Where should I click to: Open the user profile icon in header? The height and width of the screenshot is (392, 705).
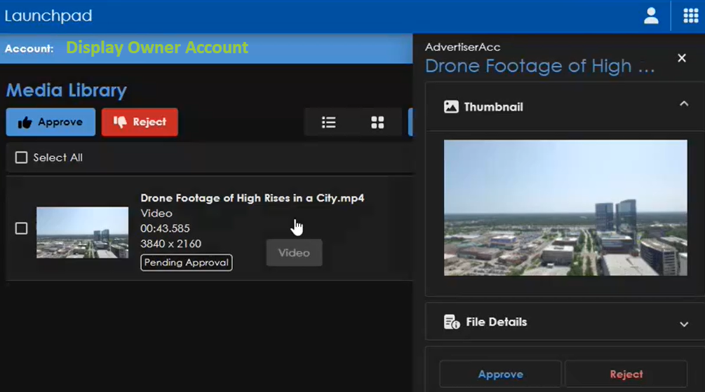(x=651, y=16)
